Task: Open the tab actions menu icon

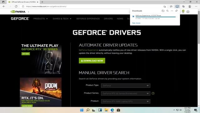Action: tap(3, 2)
